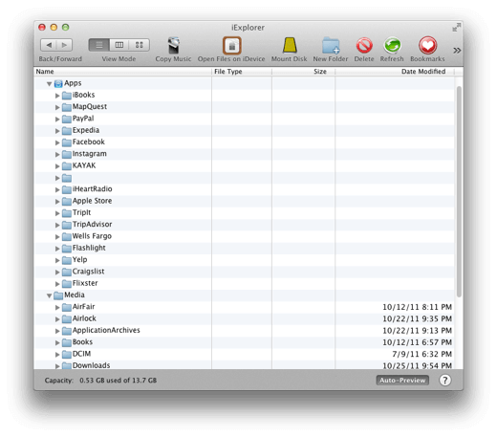Expand the Facebook folder
The height and width of the screenshot is (437, 497).
(57, 142)
